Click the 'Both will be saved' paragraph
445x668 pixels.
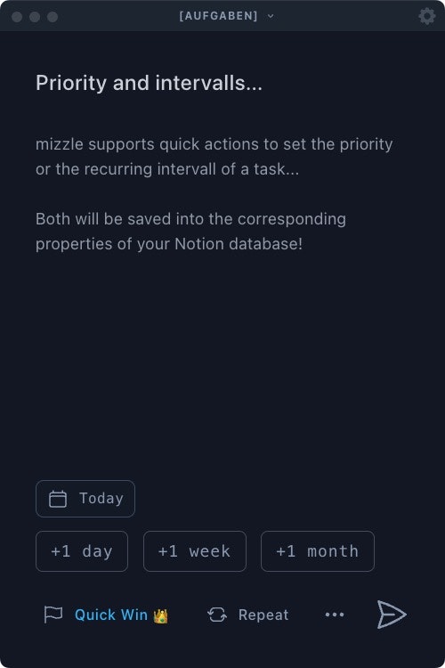coord(190,232)
